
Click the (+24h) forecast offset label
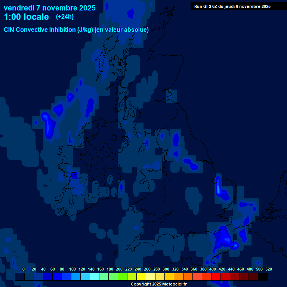coord(65,16)
